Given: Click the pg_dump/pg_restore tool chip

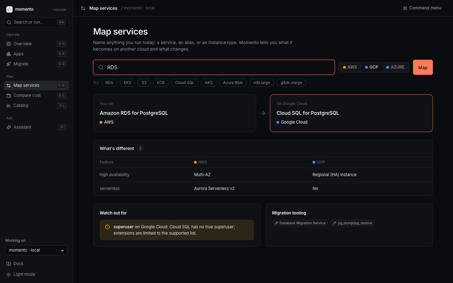Looking at the screenshot, I should (x=353, y=223).
